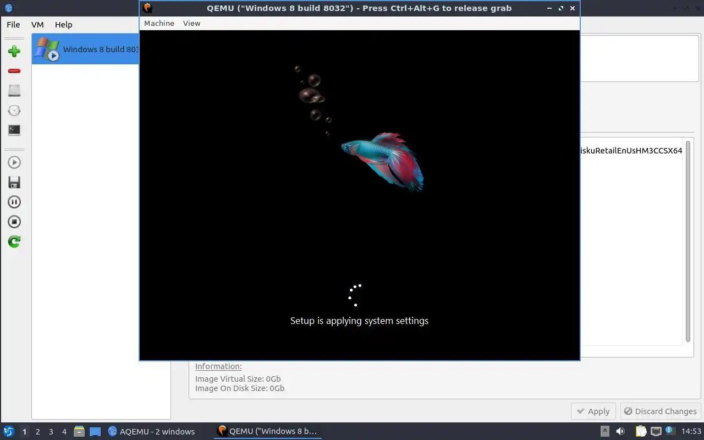Click the Apply button in AQEMU

pyautogui.click(x=593, y=411)
